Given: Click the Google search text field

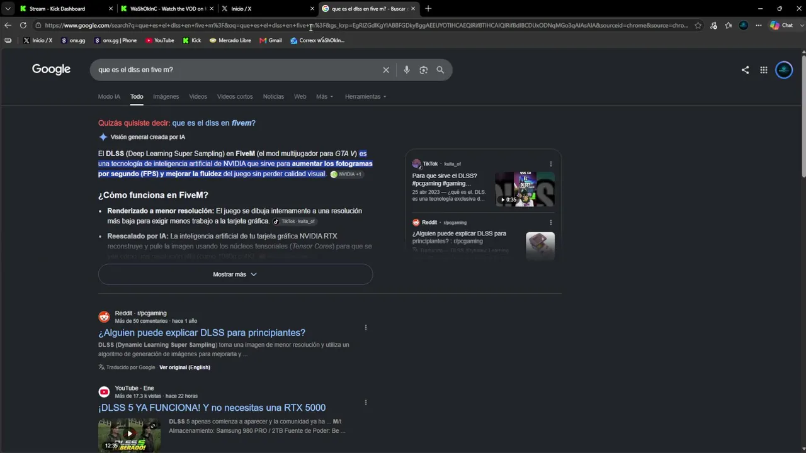Looking at the screenshot, I should pyautogui.click(x=237, y=70).
